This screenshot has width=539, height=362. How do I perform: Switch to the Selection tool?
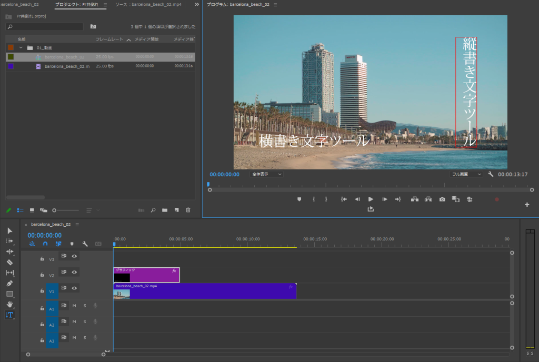tap(9, 231)
